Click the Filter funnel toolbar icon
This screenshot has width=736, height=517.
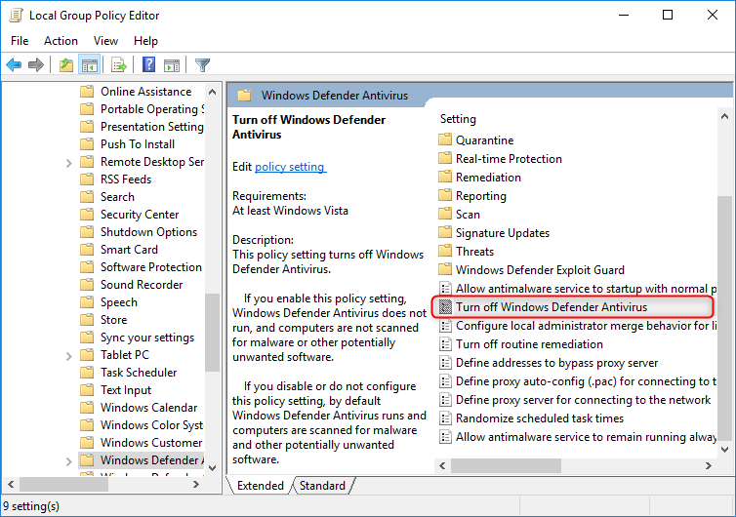(x=202, y=65)
